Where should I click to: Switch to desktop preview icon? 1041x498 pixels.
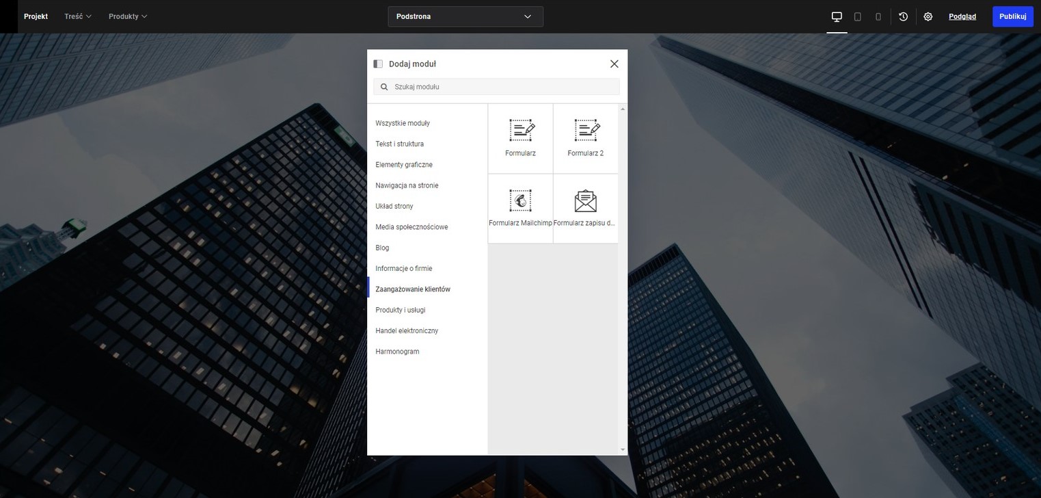(837, 16)
